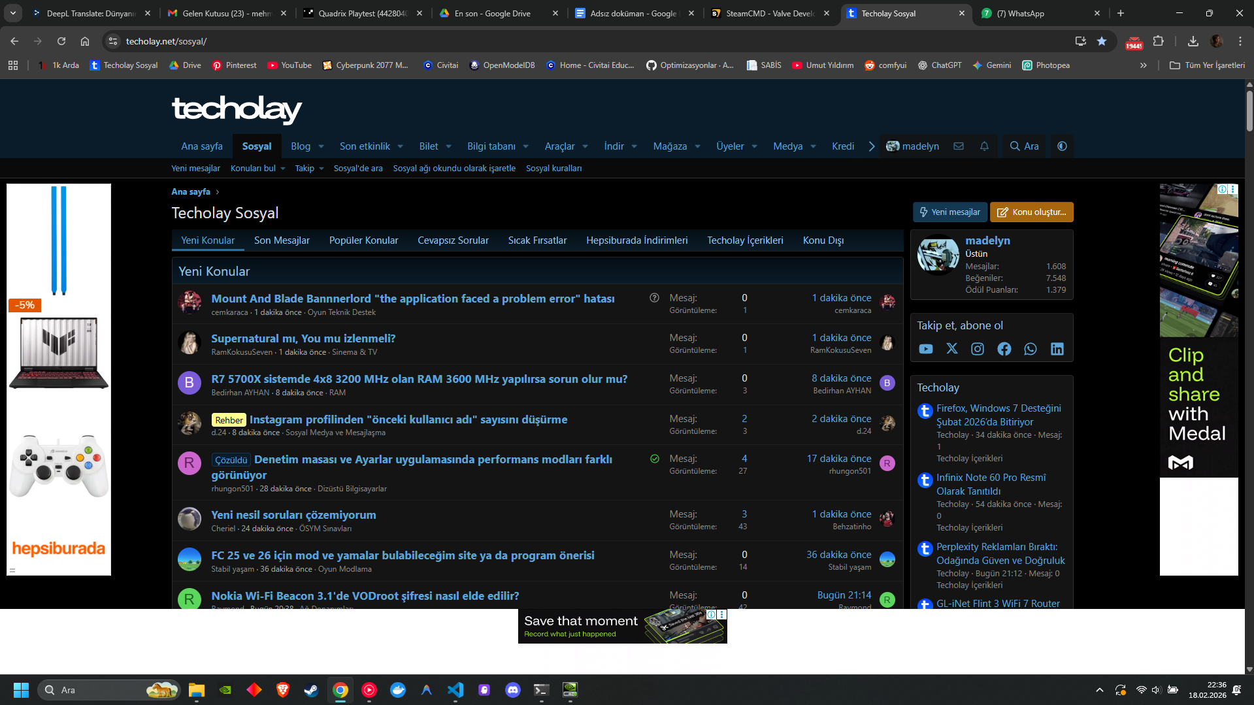Click the Yeni mesajlar button

pyautogui.click(x=949, y=212)
